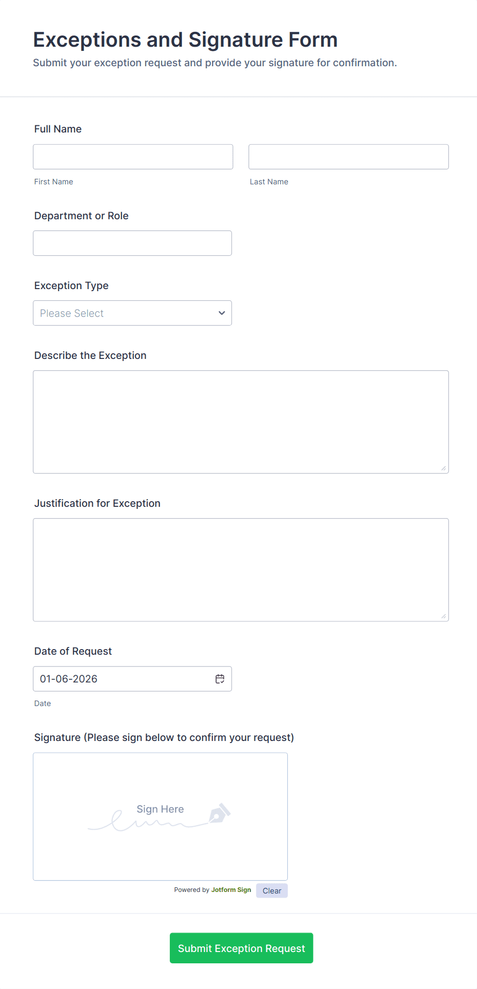The width and height of the screenshot is (477, 989).
Task: Click the Signature field label text
Action: click(164, 738)
